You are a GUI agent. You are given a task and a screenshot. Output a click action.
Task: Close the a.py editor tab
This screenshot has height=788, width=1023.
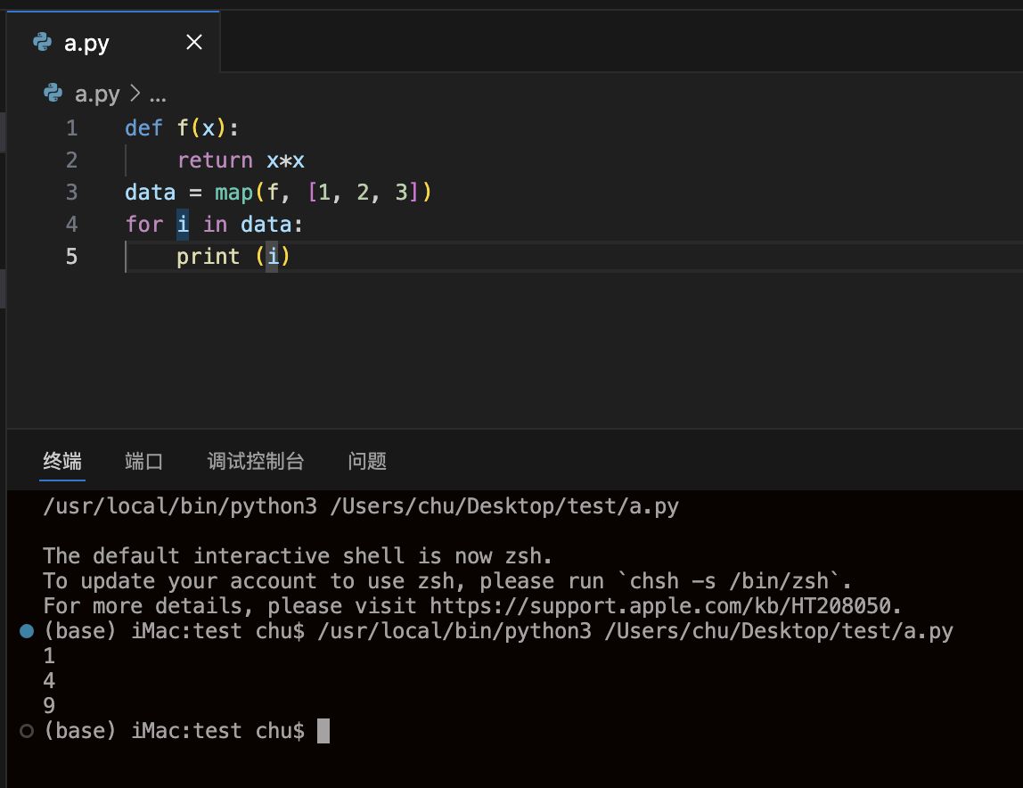click(x=193, y=43)
